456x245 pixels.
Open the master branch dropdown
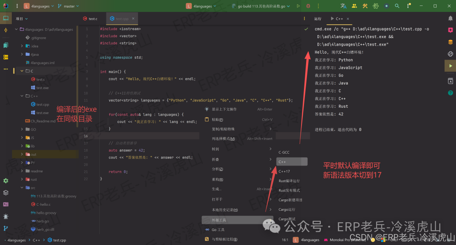pos(69,6)
